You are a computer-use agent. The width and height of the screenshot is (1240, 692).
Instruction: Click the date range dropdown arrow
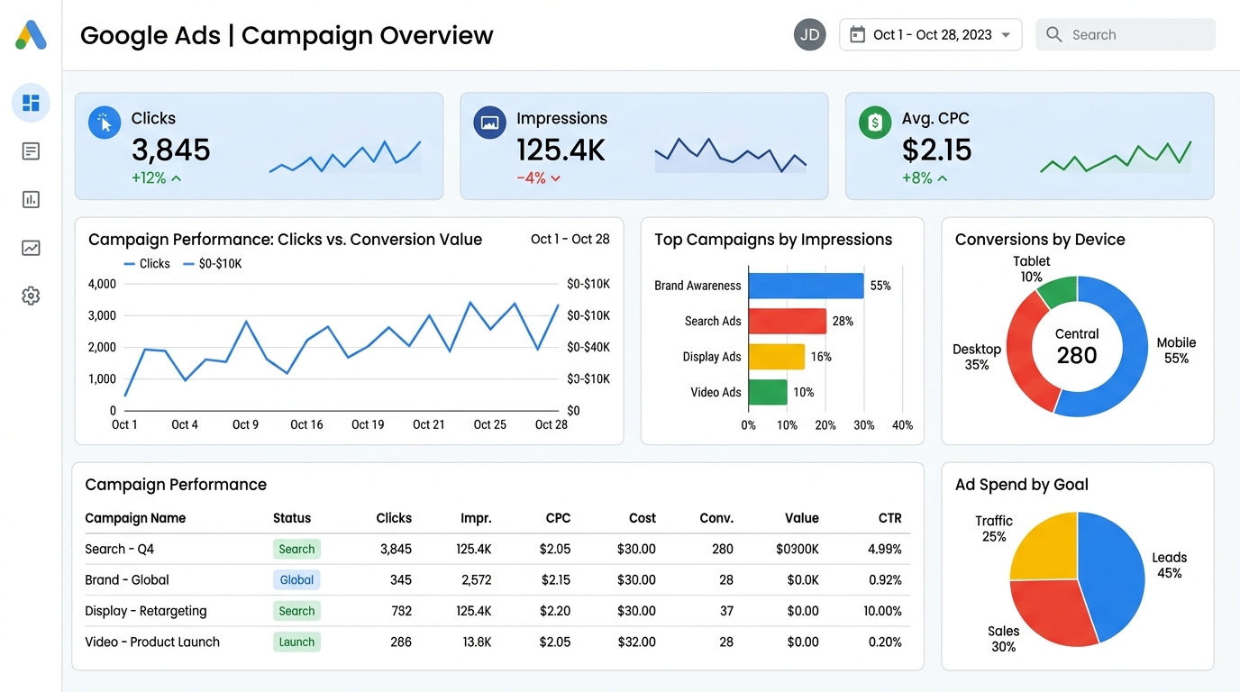tap(1006, 35)
